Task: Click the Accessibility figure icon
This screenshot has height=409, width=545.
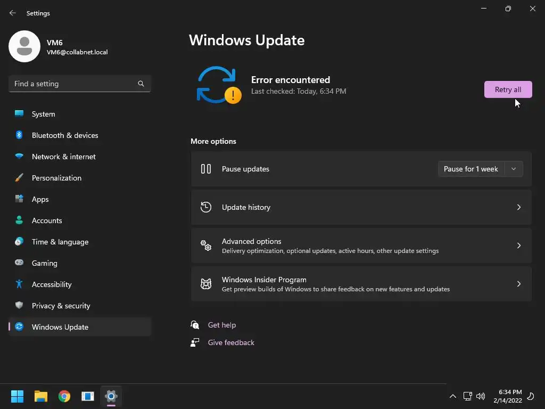Action: click(19, 284)
